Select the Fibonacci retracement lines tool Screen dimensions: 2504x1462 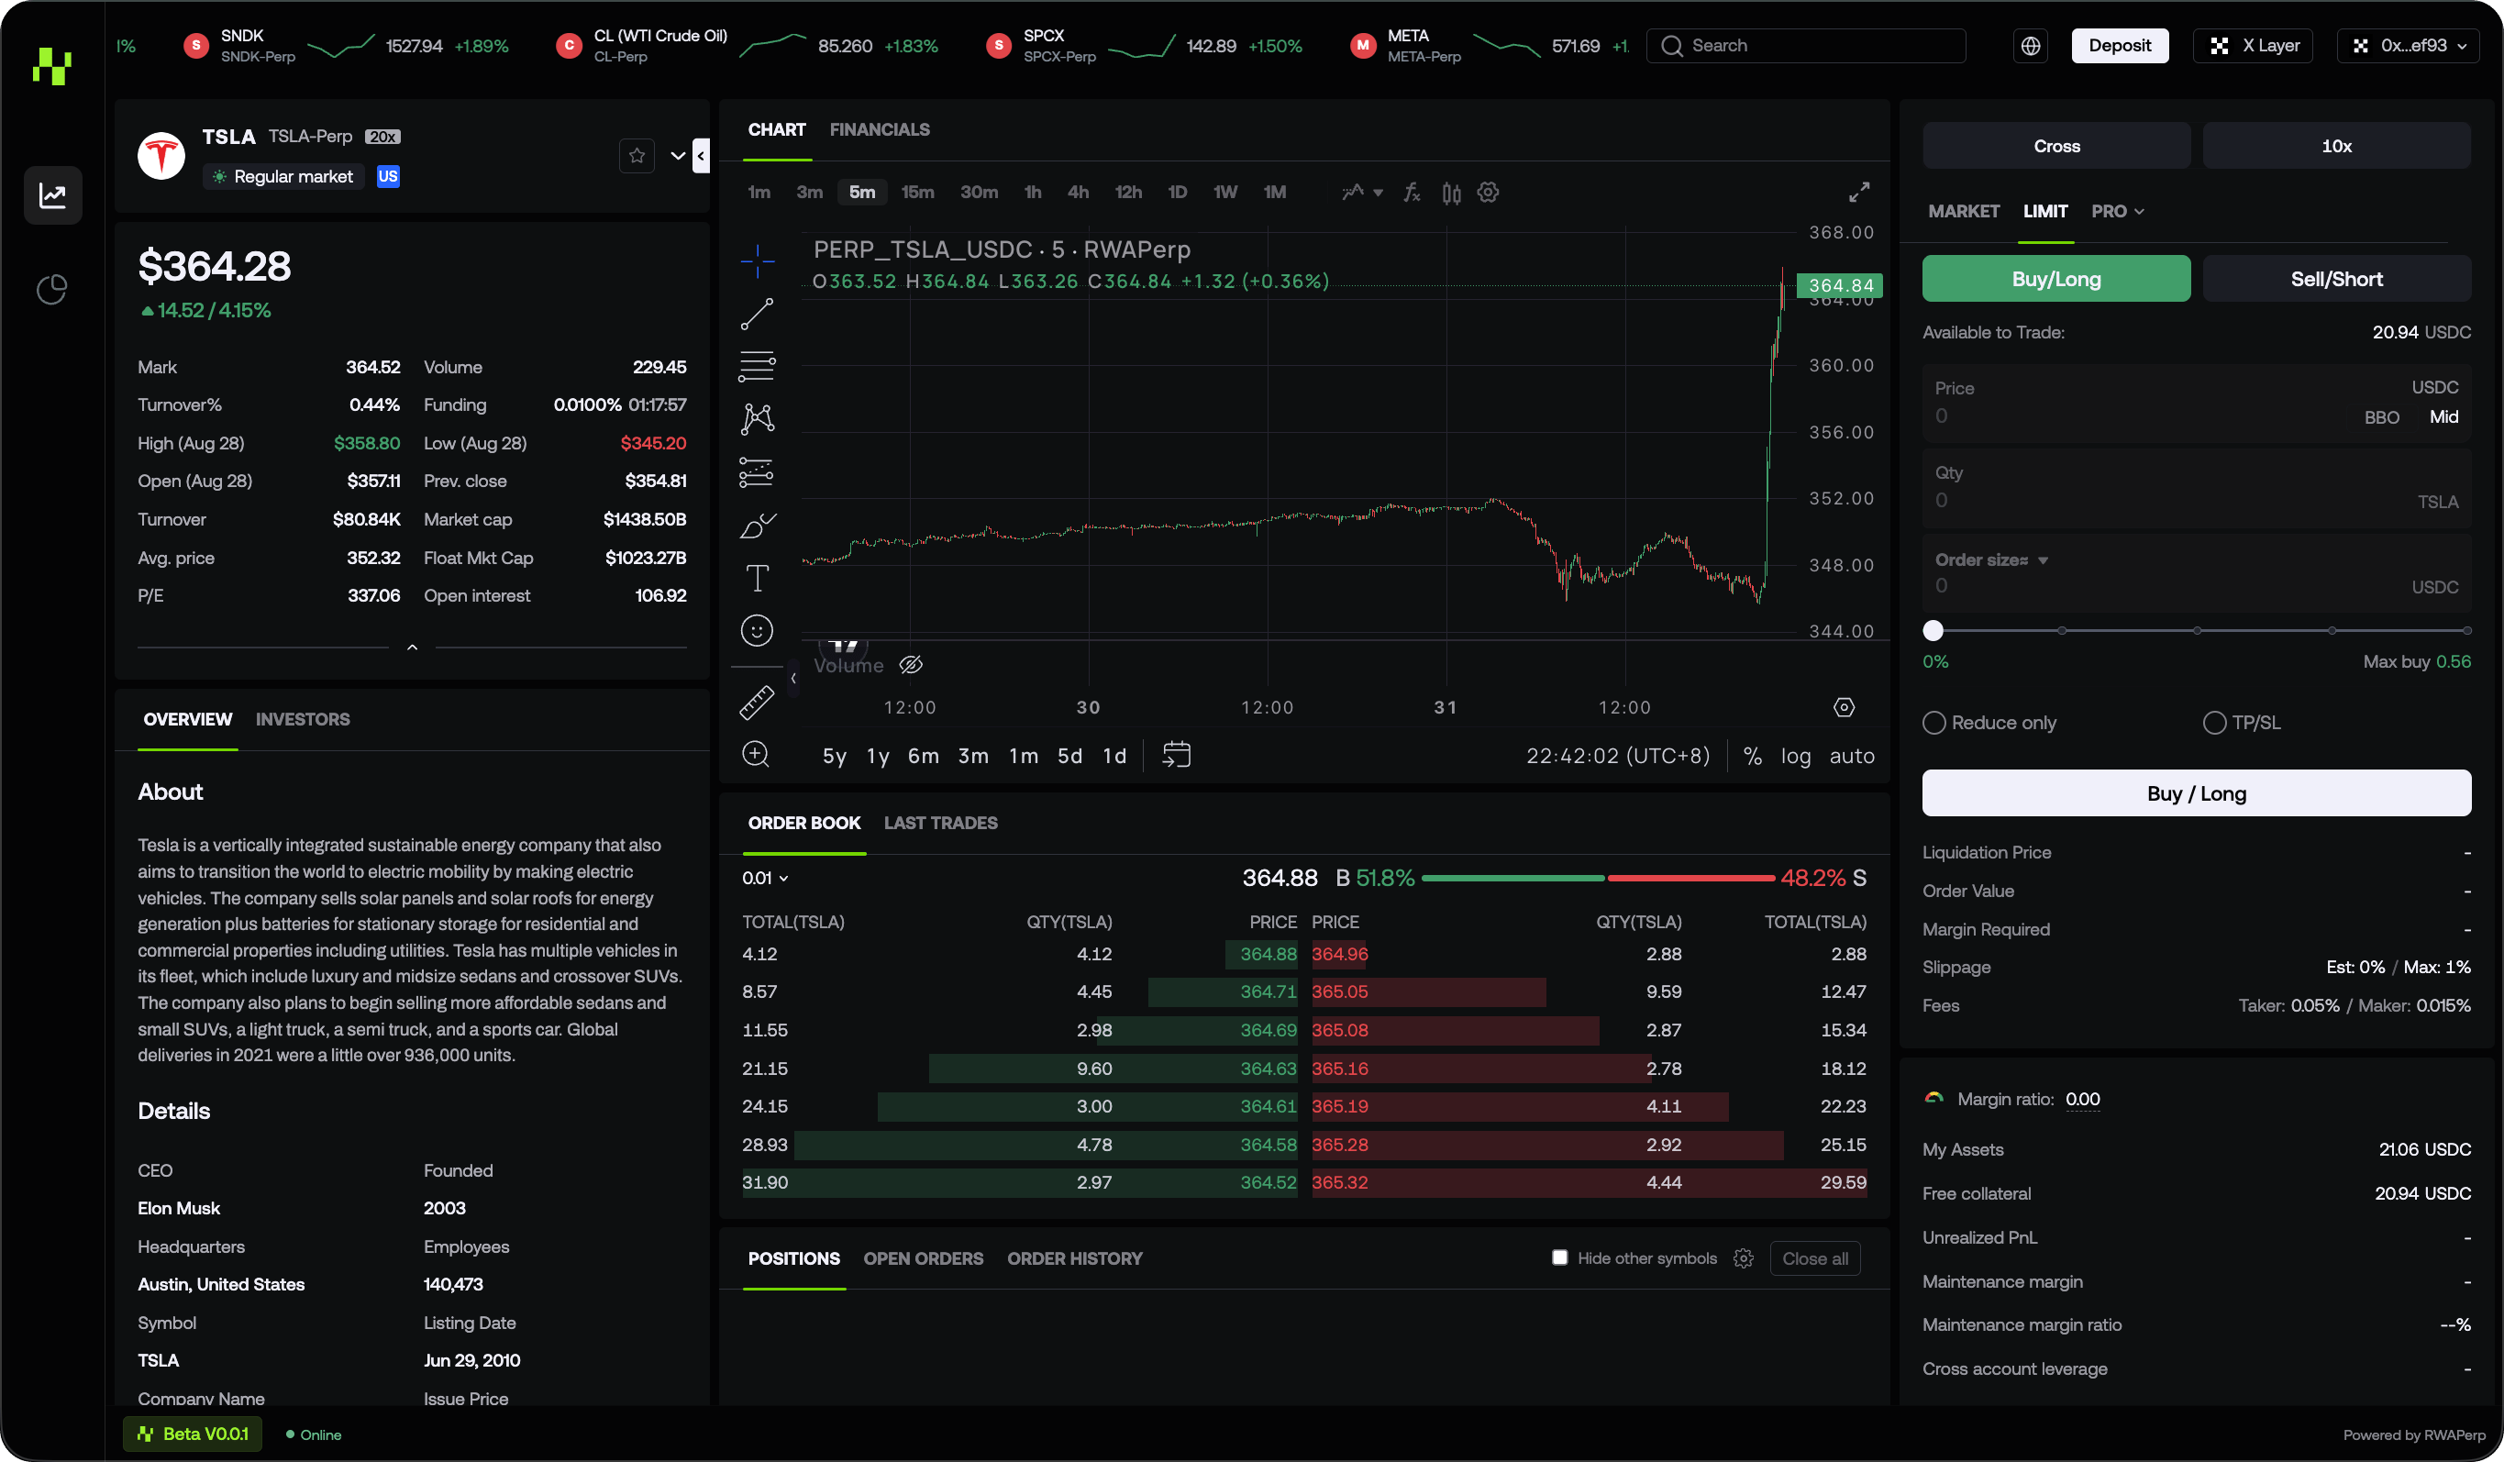(x=758, y=367)
